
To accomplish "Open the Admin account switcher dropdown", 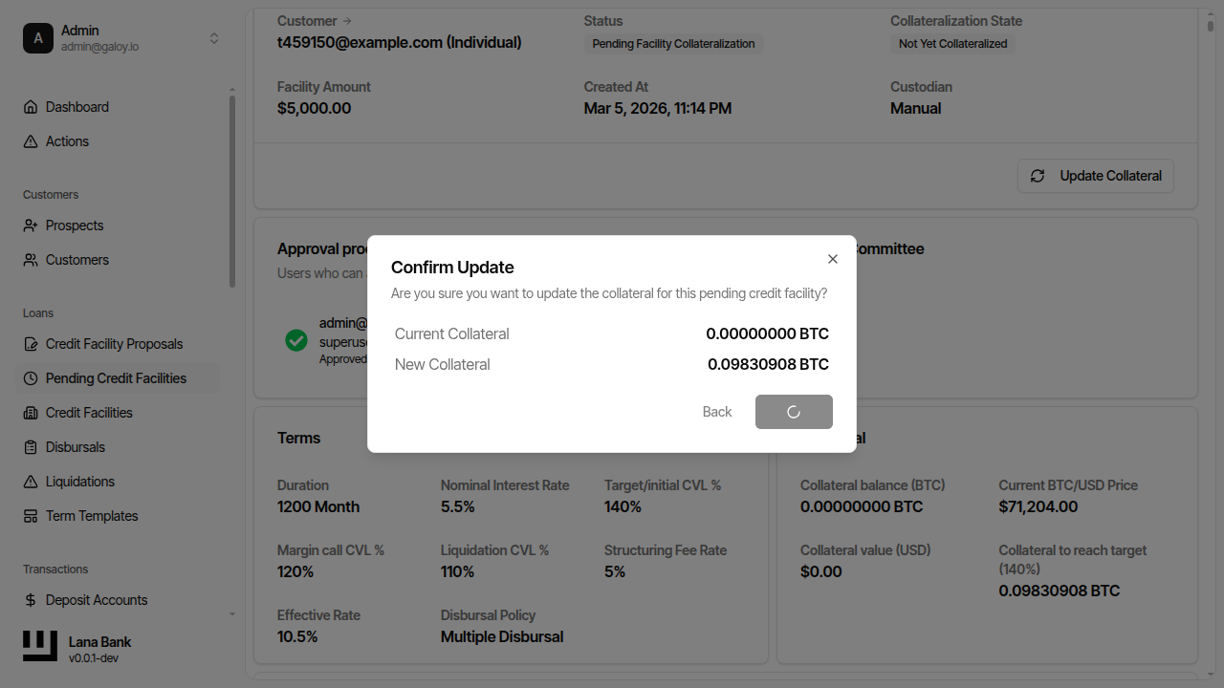I will tap(214, 37).
